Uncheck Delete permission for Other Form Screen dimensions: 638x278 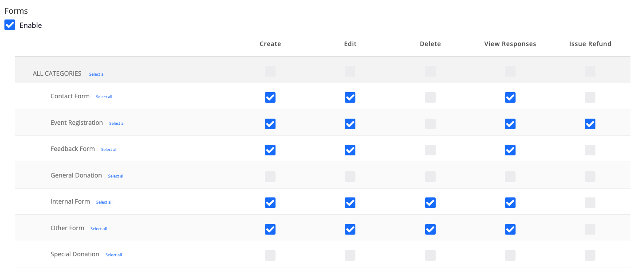click(x=430, y=229)
